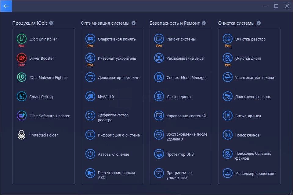Click the Context Menu Manager label
This screenshot has height=195, width=293.
(187, 78)
